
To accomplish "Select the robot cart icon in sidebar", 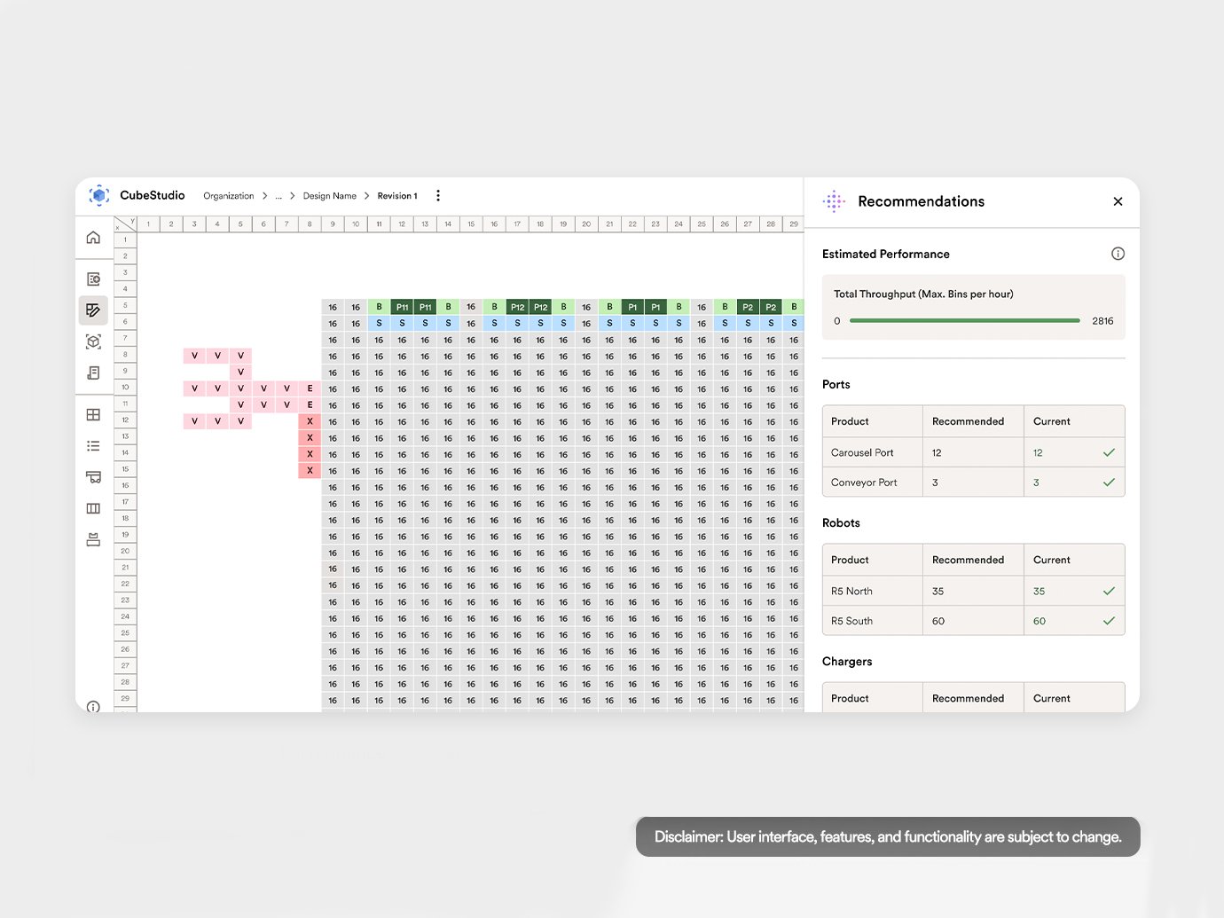I will point(93,477).
